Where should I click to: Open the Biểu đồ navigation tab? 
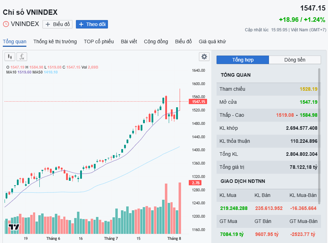click(x=184, y=41)
